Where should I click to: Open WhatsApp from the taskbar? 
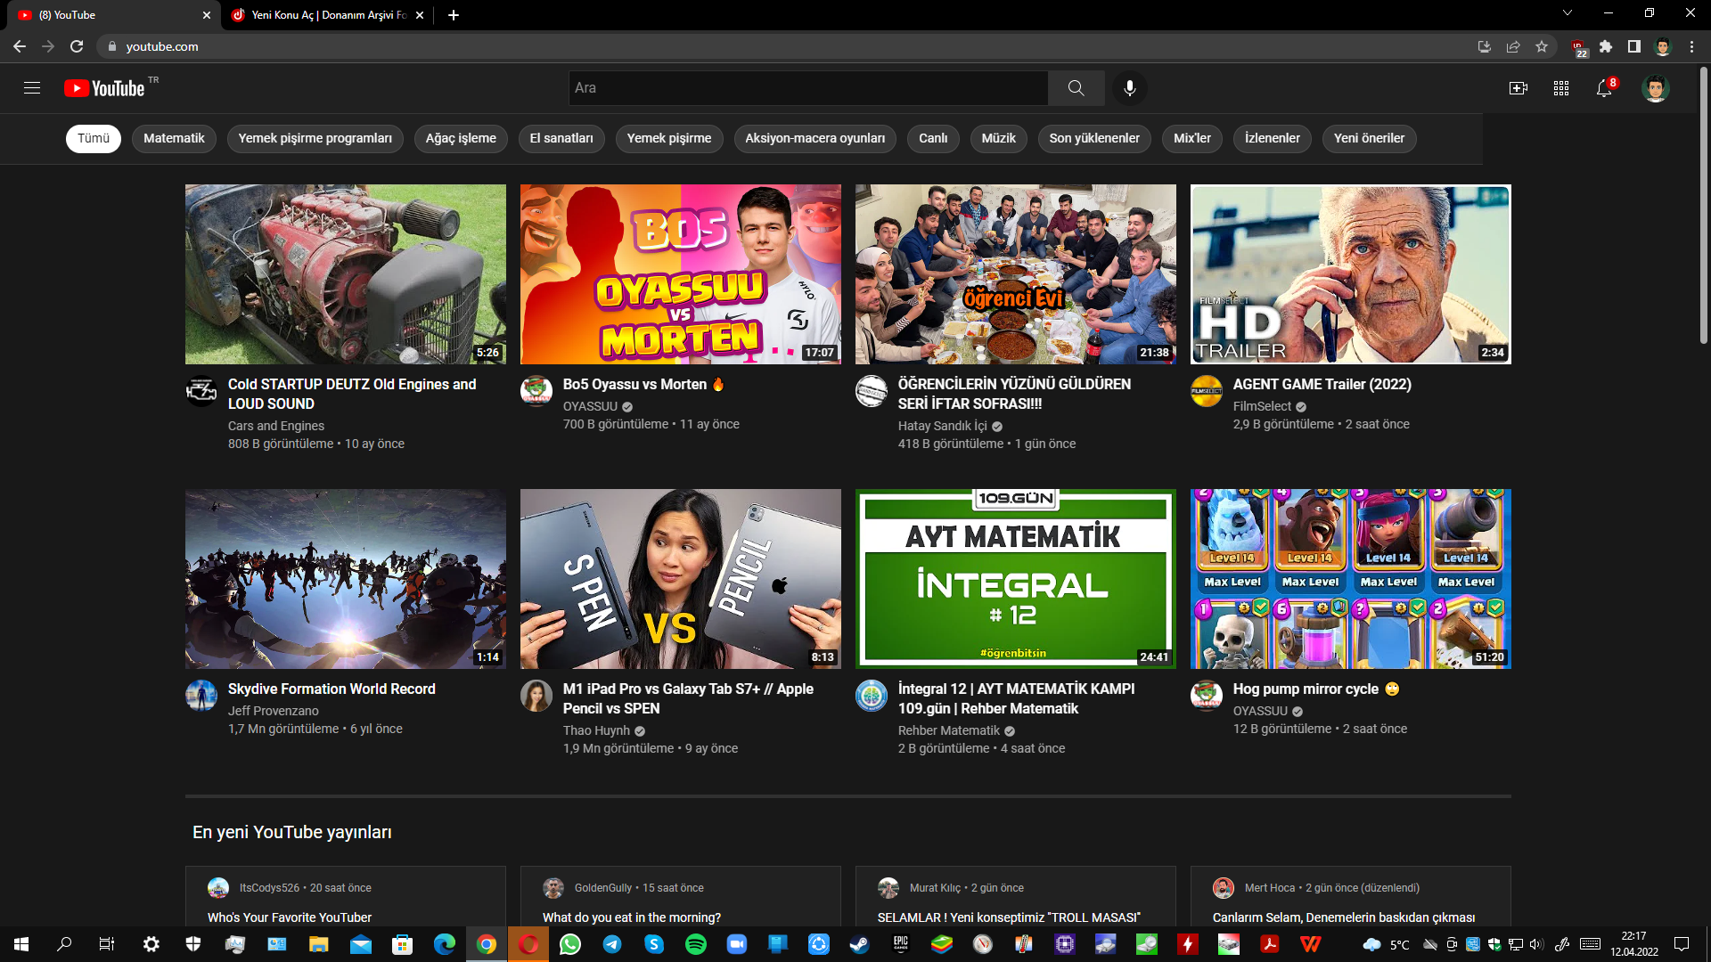pos(570,944)
